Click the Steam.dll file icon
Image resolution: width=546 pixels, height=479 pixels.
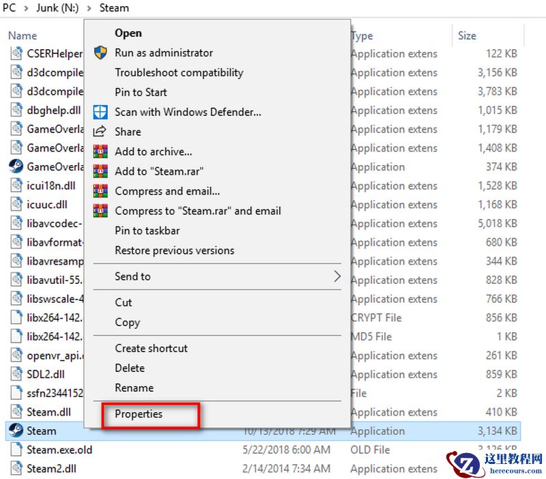point(16,412)
